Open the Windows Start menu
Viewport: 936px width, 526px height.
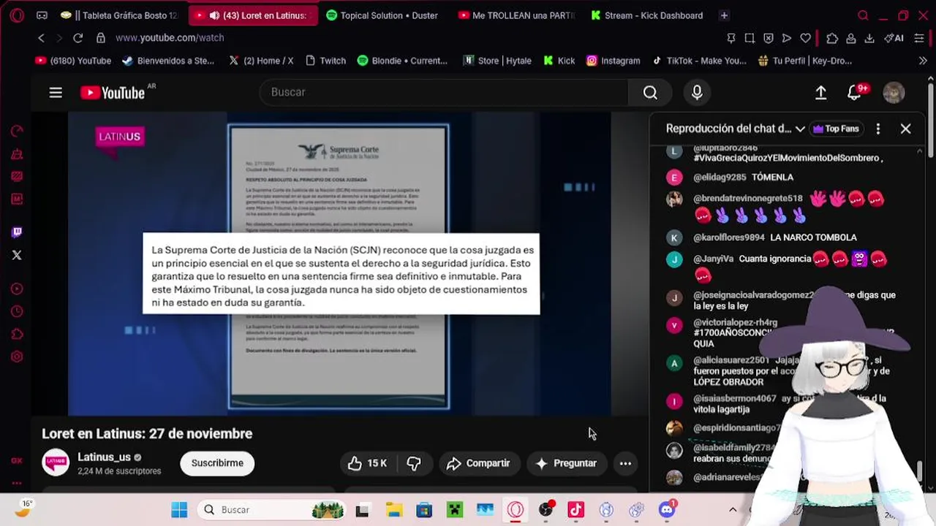click(x=179, y=510)
